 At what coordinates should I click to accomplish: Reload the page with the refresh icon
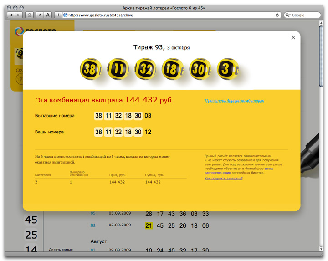click(x=277, y=15)
